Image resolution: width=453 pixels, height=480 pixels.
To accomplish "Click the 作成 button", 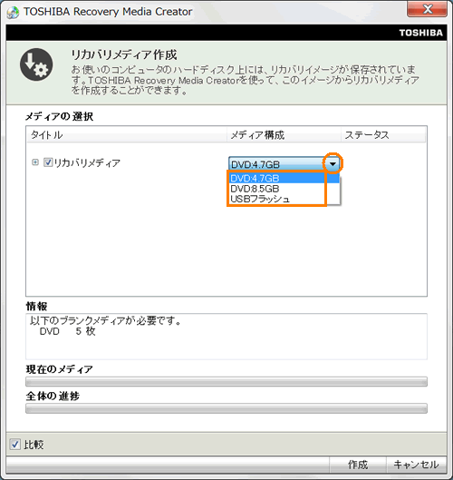I will pyautogui.click(x=358, y=465).
